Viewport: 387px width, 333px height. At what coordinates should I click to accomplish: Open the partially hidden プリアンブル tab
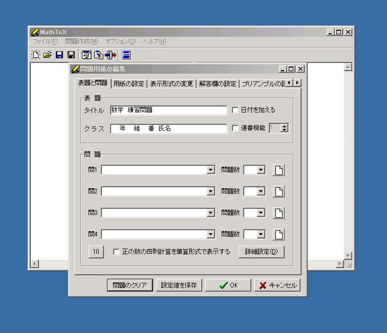[263, 84]
